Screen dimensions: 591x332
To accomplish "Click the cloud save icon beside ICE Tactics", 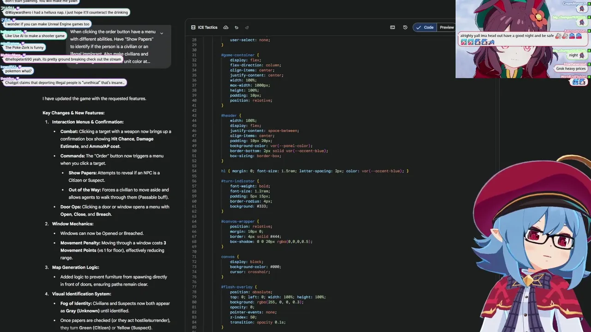I will point(226,28).
